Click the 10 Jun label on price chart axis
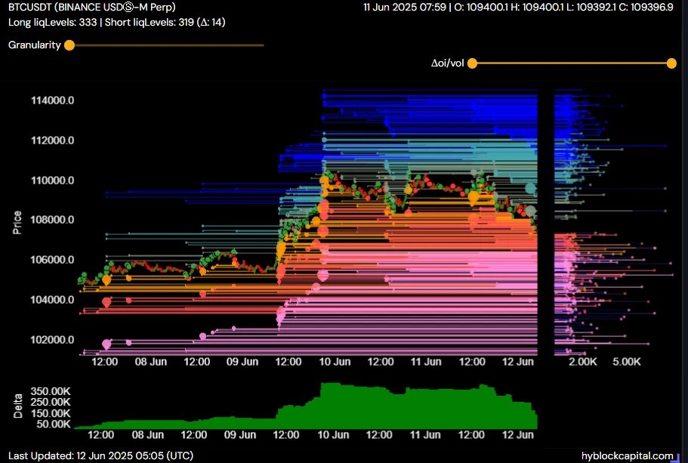 335,362
